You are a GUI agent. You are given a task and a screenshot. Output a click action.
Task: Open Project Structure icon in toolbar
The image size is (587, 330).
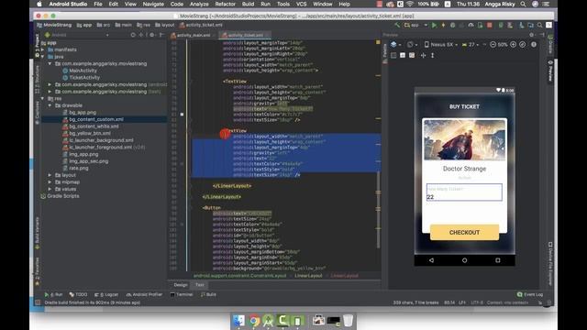[x=530, y=25]
